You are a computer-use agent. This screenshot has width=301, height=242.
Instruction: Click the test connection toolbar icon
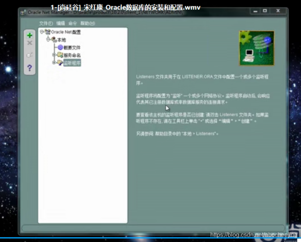click(x=30, y=55)
